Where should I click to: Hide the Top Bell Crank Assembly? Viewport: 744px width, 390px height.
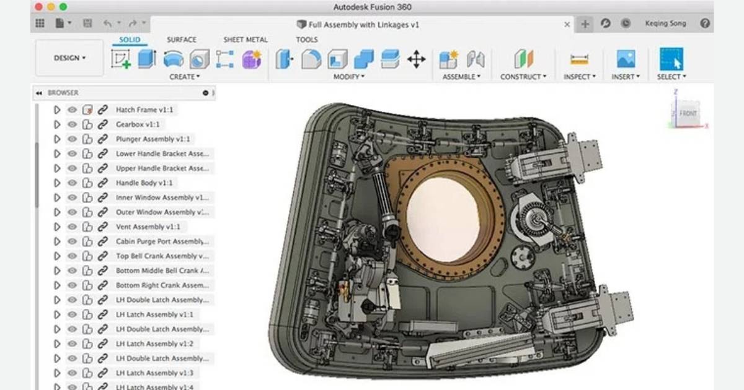tap(72, 256)
